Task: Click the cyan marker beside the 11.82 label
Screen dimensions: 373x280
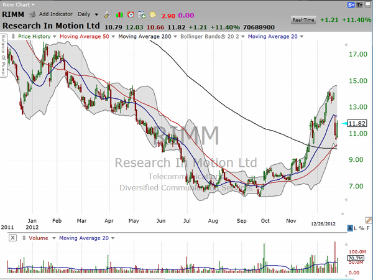Action: pos(344,123)
